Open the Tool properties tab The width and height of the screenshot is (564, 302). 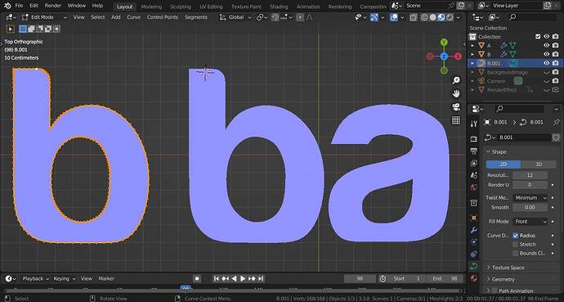point(474,124)
